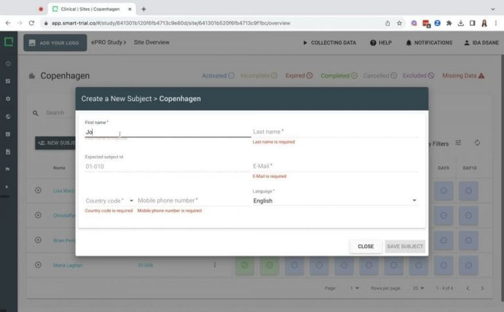
Task: Click the search magnifier icon
Action: pyautogui.click(x=36, y=113)
